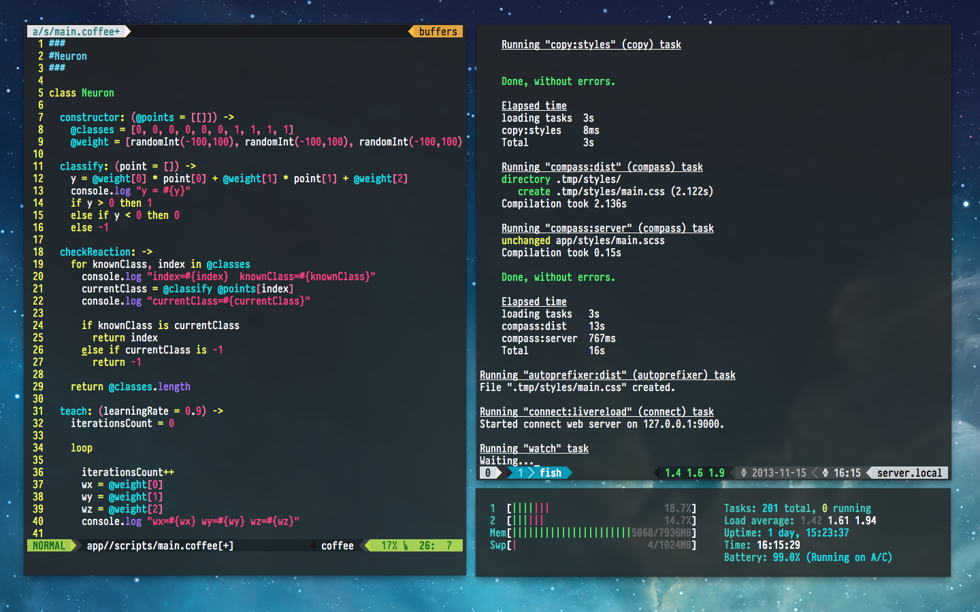Click line number 18 in the gutter
The height and width of the screenshot is (612, 980).
(38, 252)
